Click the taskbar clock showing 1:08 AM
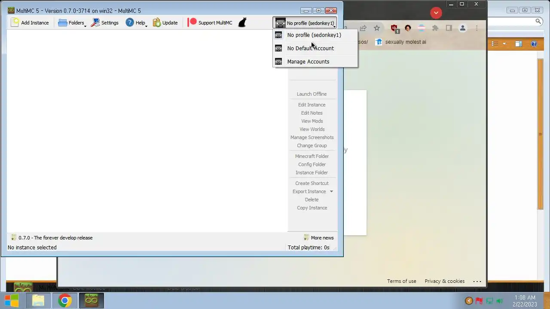 click(x=525, y=301)
